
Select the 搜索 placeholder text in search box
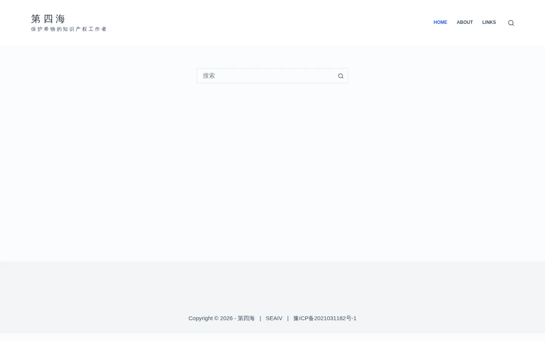point(209,76)
